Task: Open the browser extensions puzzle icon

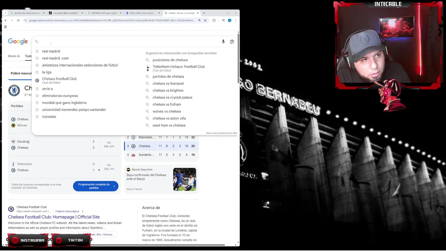Action: pos(214,20)
